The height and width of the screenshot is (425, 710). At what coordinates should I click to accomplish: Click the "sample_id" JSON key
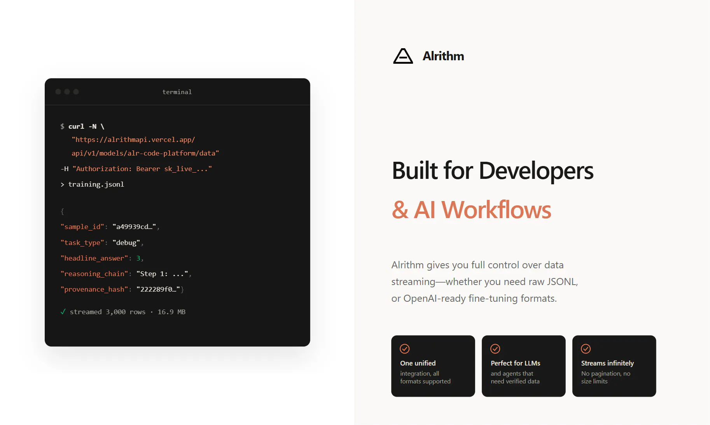(82, 227)
